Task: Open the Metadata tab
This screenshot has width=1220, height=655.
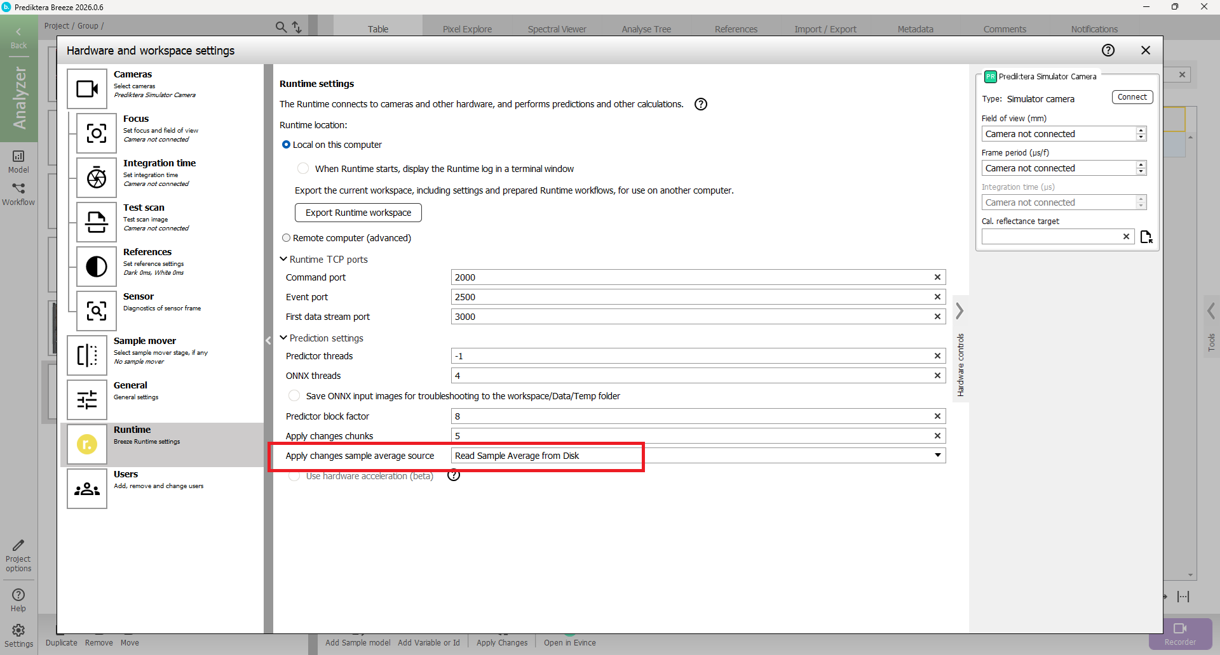Action: [915, 29]
